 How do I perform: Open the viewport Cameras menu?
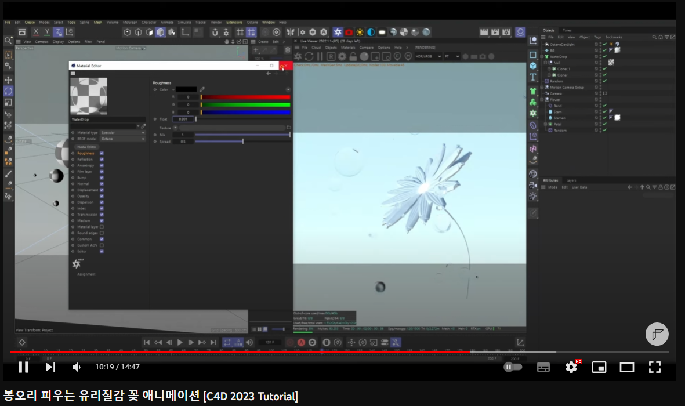42,42
